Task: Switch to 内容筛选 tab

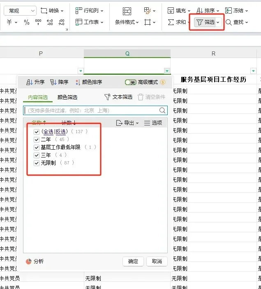Action: tap(38, 97)
